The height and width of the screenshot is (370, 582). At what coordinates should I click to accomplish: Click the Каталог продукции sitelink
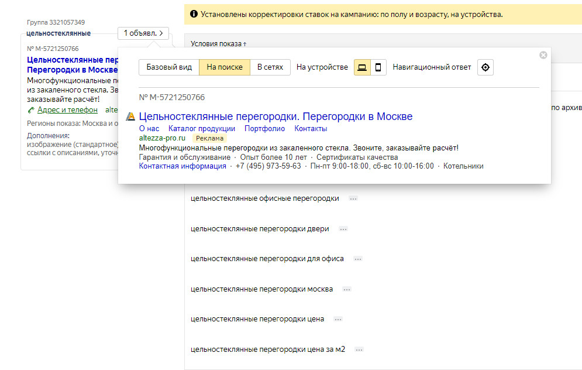202,129
